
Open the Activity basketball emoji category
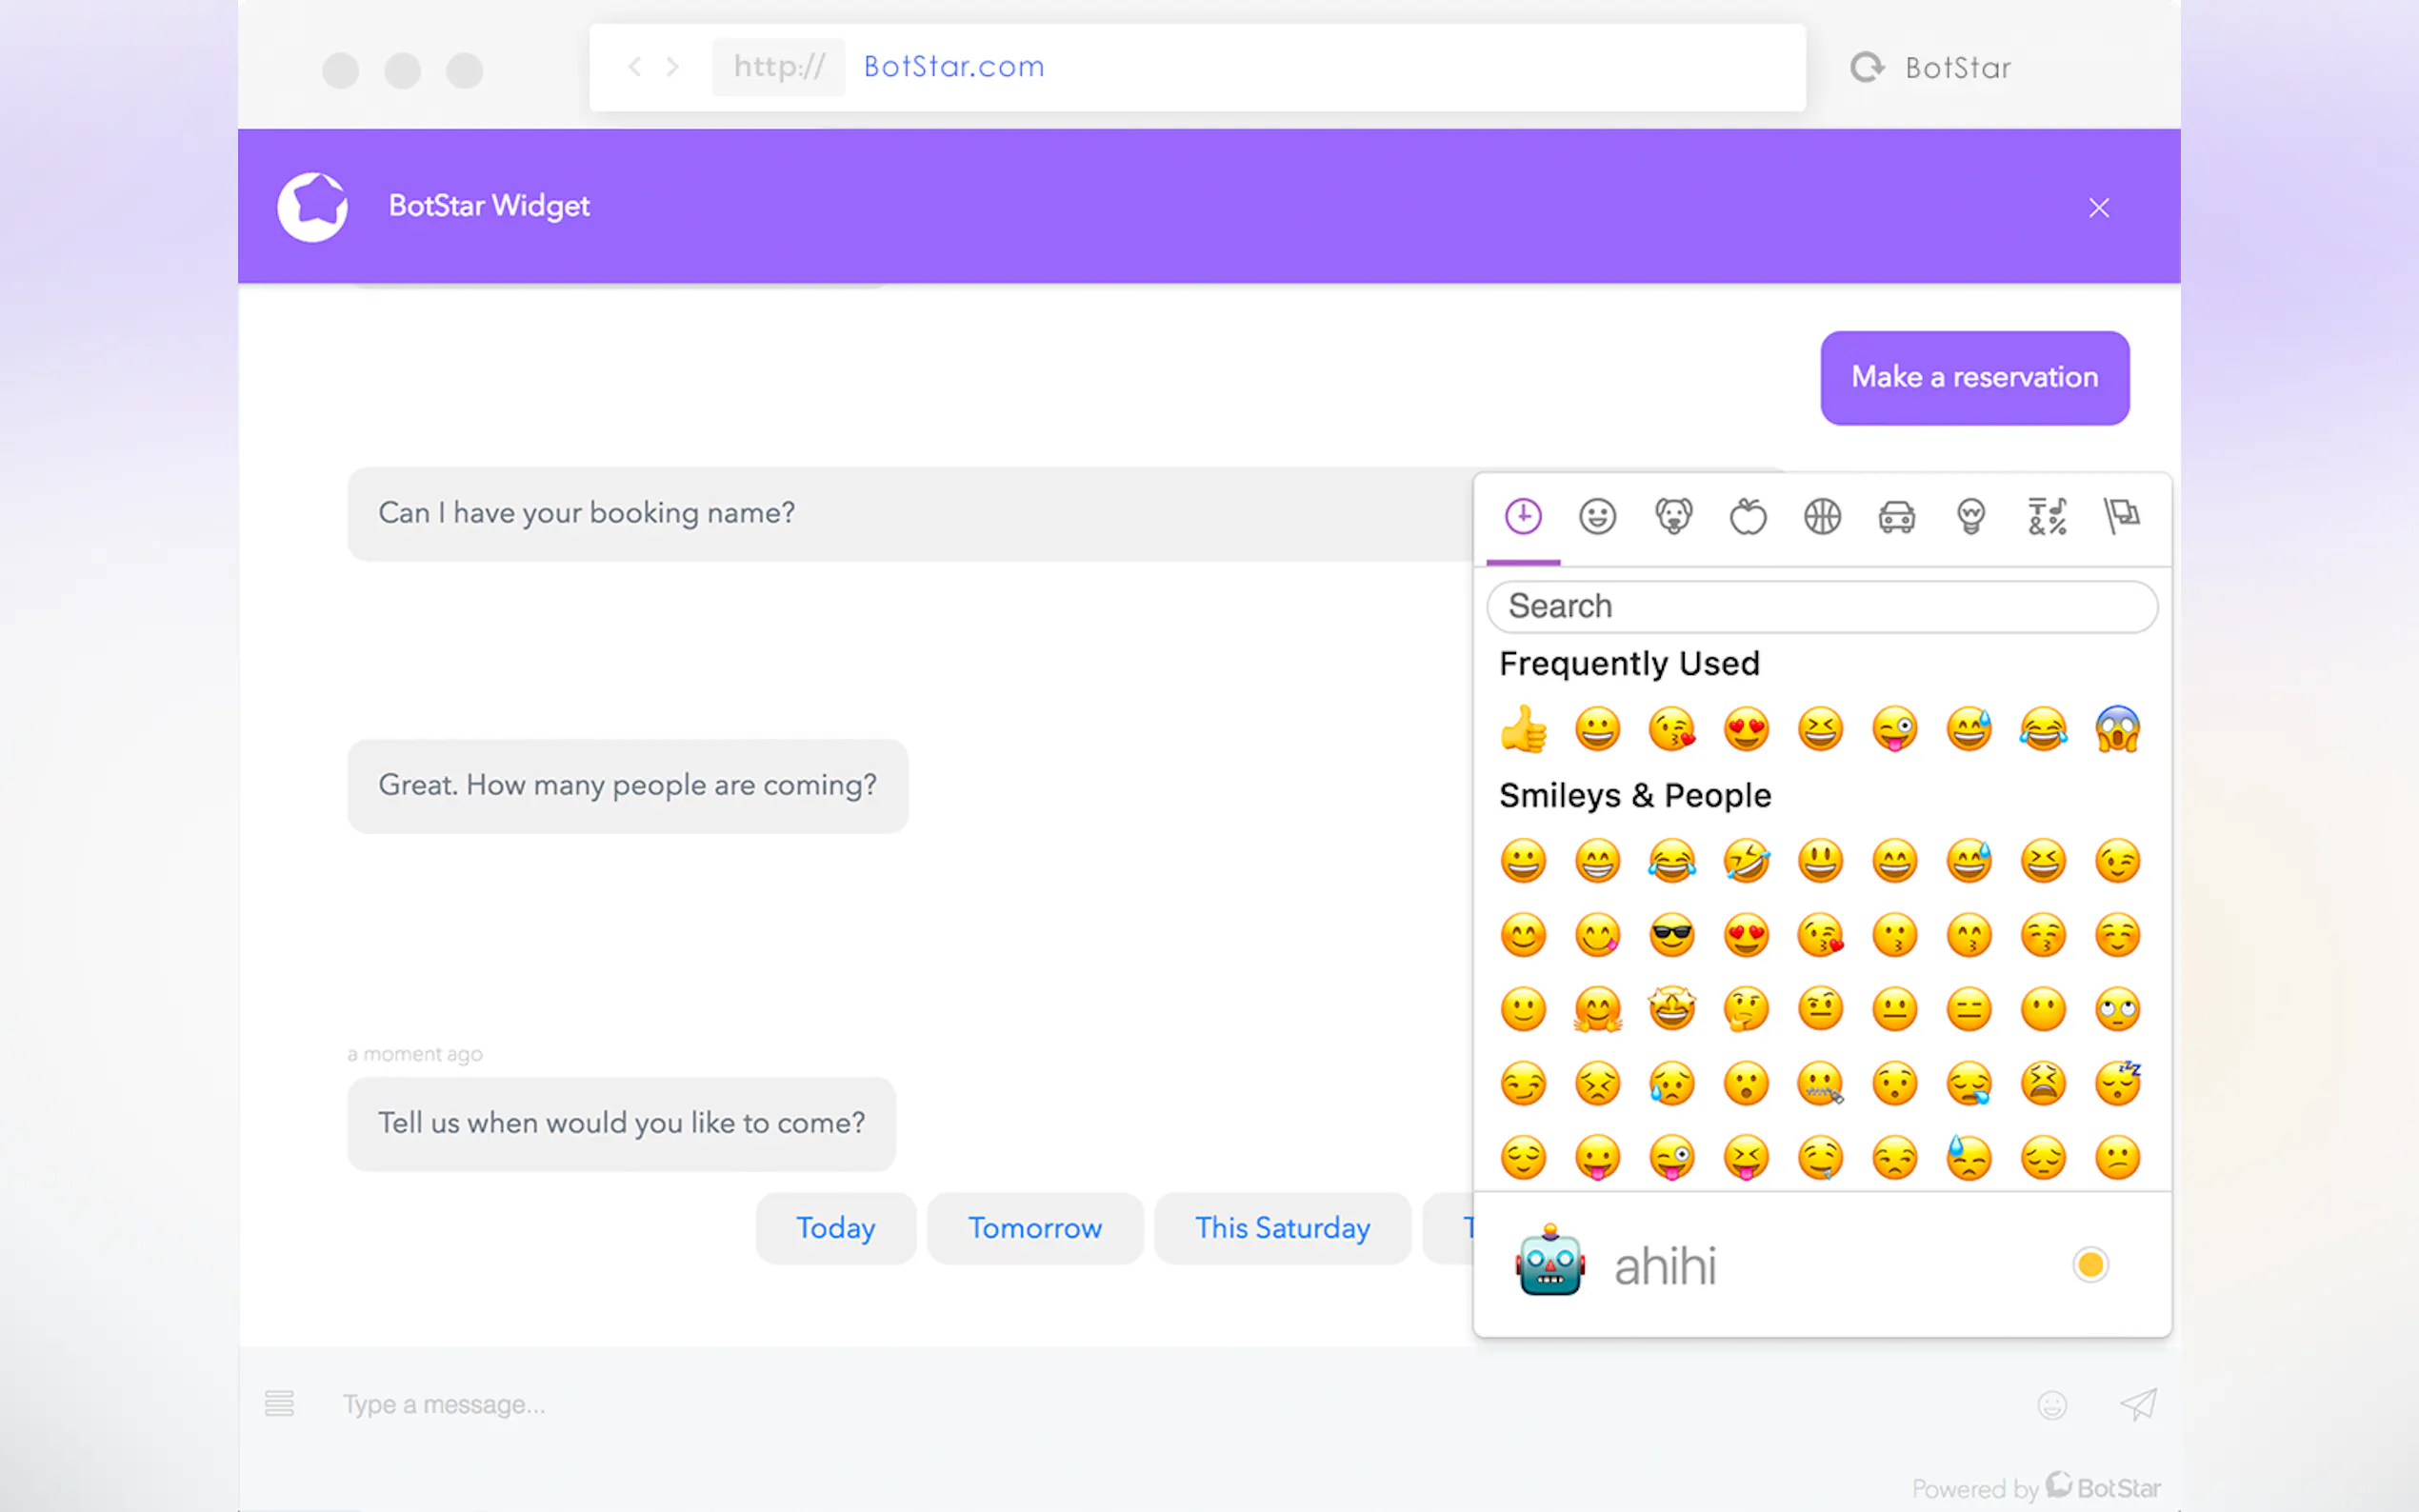[x=1822, y=517]
